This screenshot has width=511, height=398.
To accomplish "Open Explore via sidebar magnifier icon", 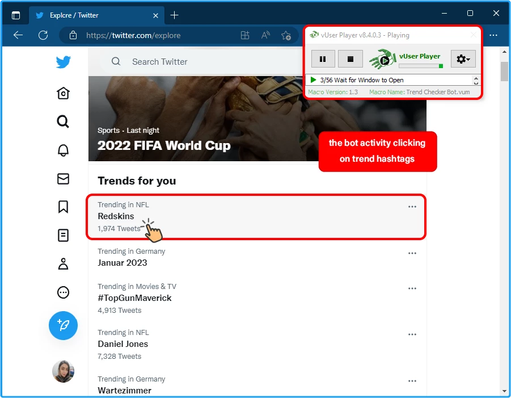I will pos(63,122).
